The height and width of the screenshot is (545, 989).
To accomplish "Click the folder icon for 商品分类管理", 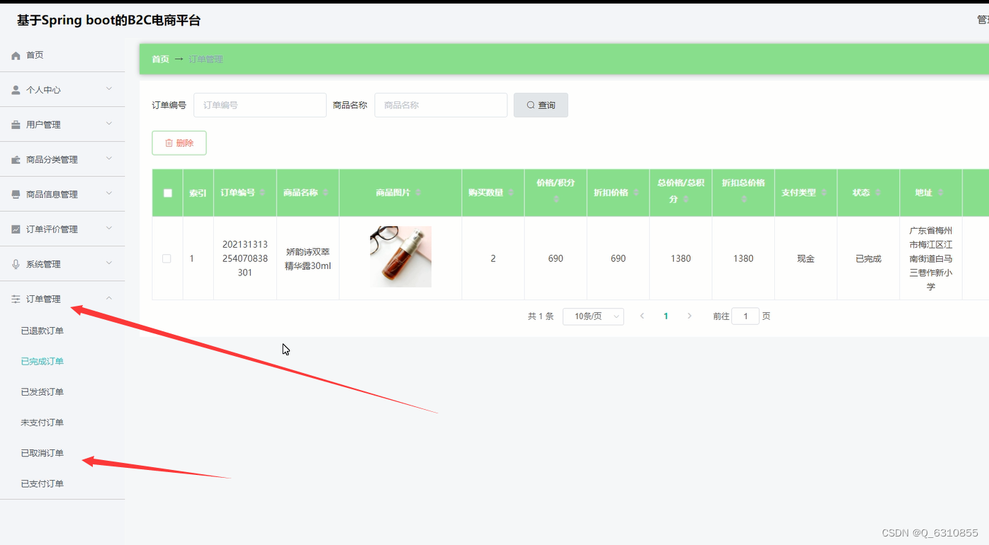I will click(16, 160).
